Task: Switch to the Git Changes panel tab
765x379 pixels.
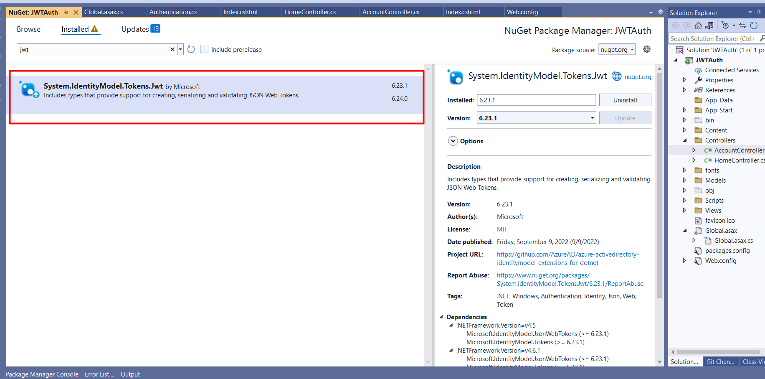Action: point(720,362)
